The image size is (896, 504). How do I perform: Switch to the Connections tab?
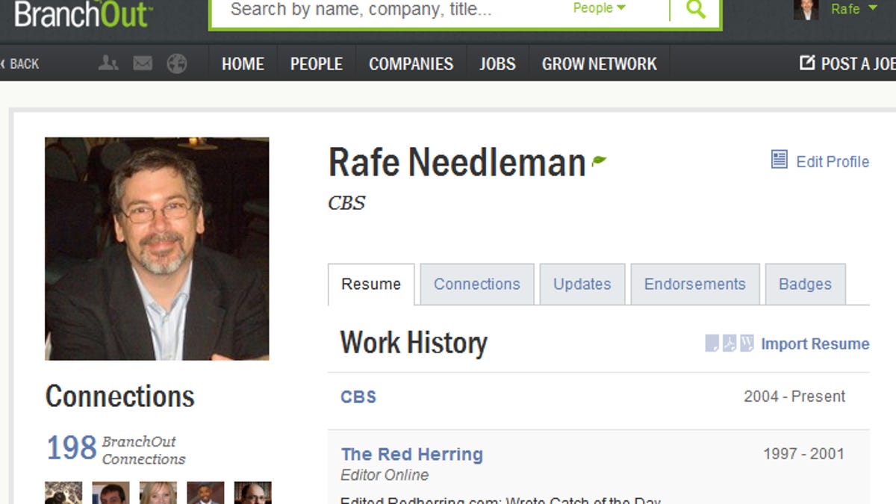[476, 284]
